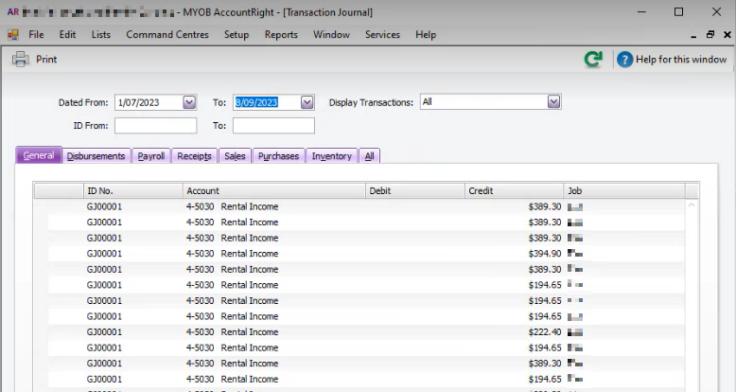Click the journal list scroll up arrow
This screenshot has width=736, height=392.
(x=692, y=205)
